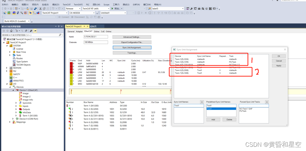Image resolution: width=306 pixels, height=151 pixels.
Task: Clear Sync Unit Names with X button
Action: click(x=202, y=102)
